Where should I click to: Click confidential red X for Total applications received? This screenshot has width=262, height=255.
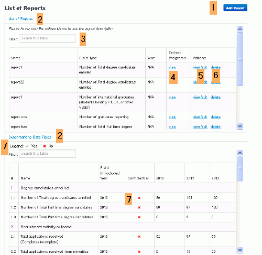(139, 237)
